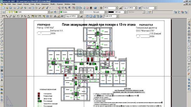Open the Format menu
The width and height of the screenshot is (191, 107).
26,4
